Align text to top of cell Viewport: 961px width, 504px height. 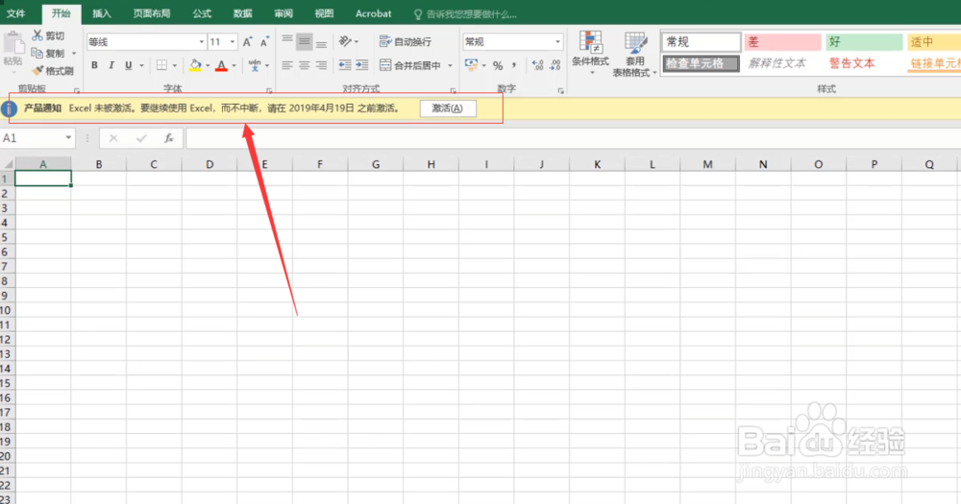click(x=286, y=41)
